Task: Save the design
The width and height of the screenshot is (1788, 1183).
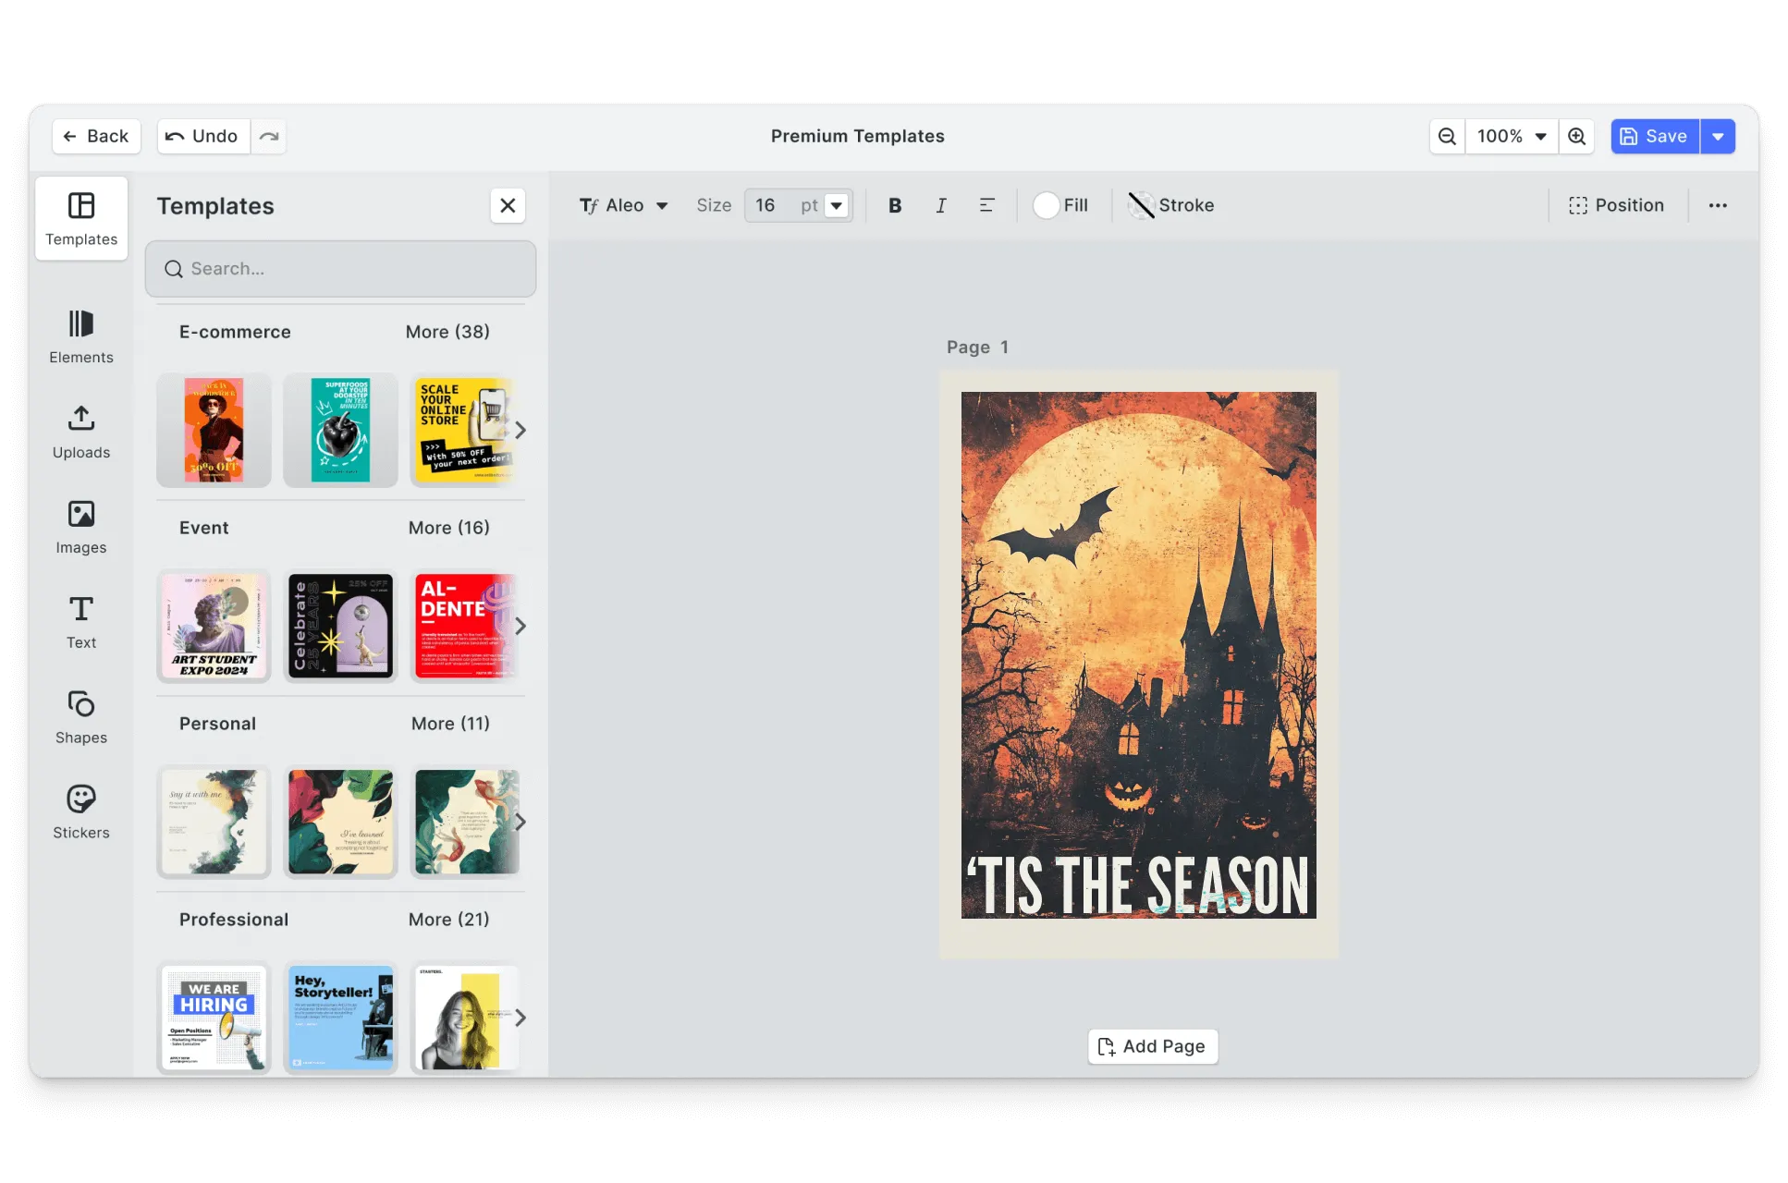Action: point(1655,136)
